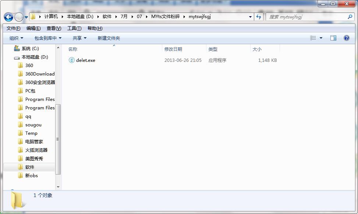This screenshot has width=358, height=214.
Task: Open the 查看(V) menu
Action: (54, 28)
